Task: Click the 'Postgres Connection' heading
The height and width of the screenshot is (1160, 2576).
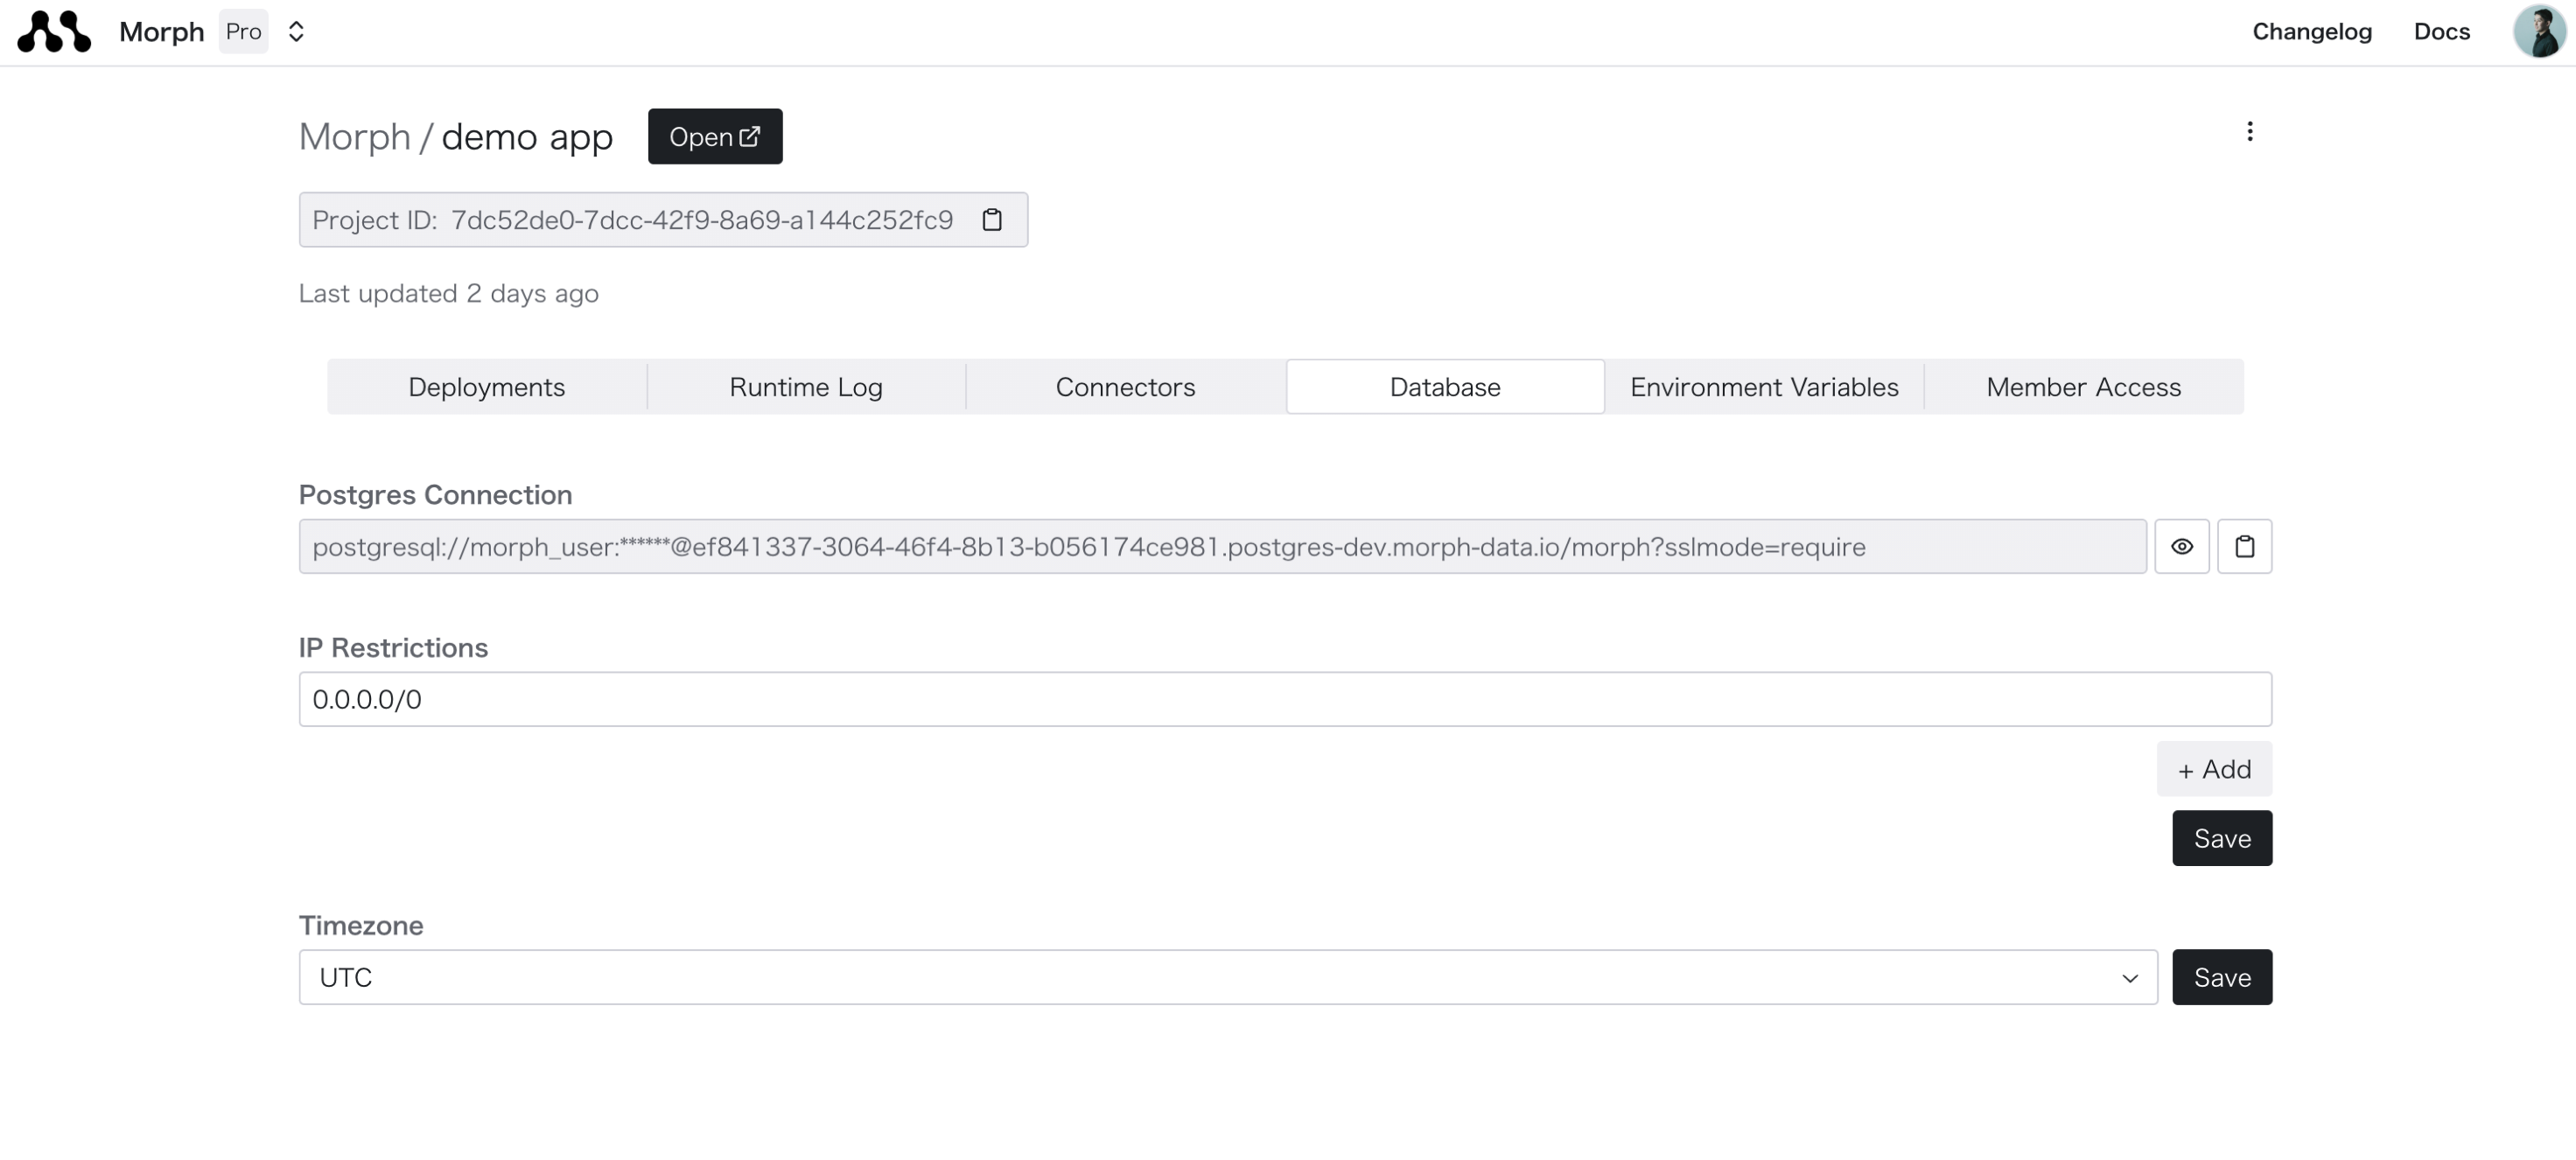Action: [x=435, y=495]
